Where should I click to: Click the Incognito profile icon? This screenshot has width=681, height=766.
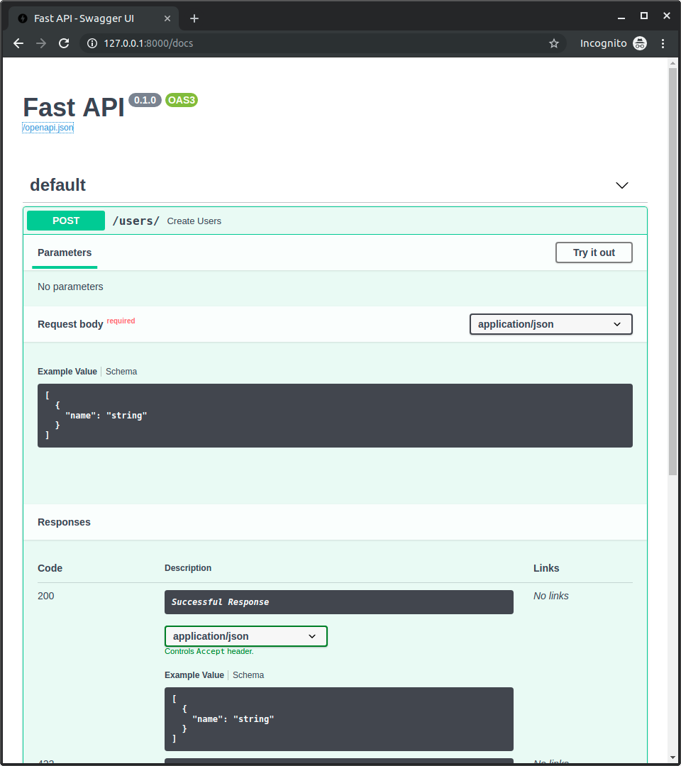[x=639, y=43]
